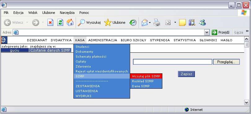Viewport: 251px width, 114px height.
Task: Open the mail options dropdown arrow
Action: [x=150, y=22]
